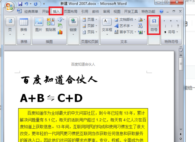Open the Ω 符号 symbol button
This screenshot has width=195, height=142.
(x=154, y=25)
